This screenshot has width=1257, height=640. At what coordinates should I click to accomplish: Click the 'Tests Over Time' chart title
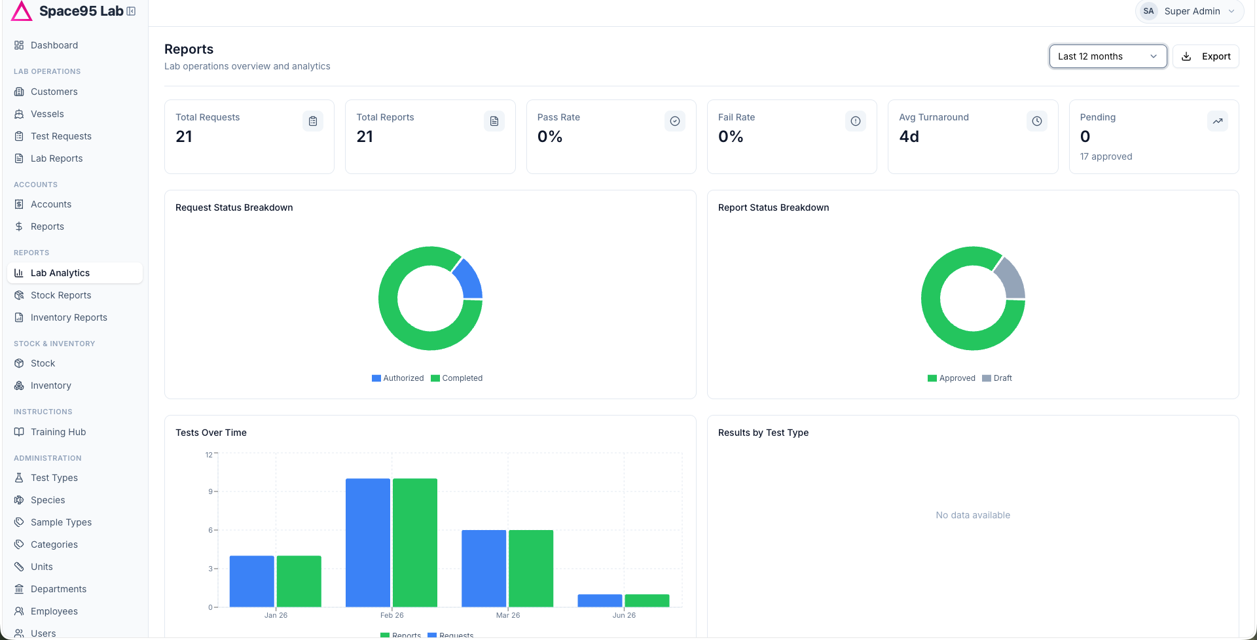click(x=211, y=433)
